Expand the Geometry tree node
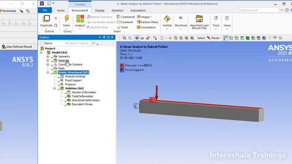Screen dimensions: 292x164 coord(48,56)
